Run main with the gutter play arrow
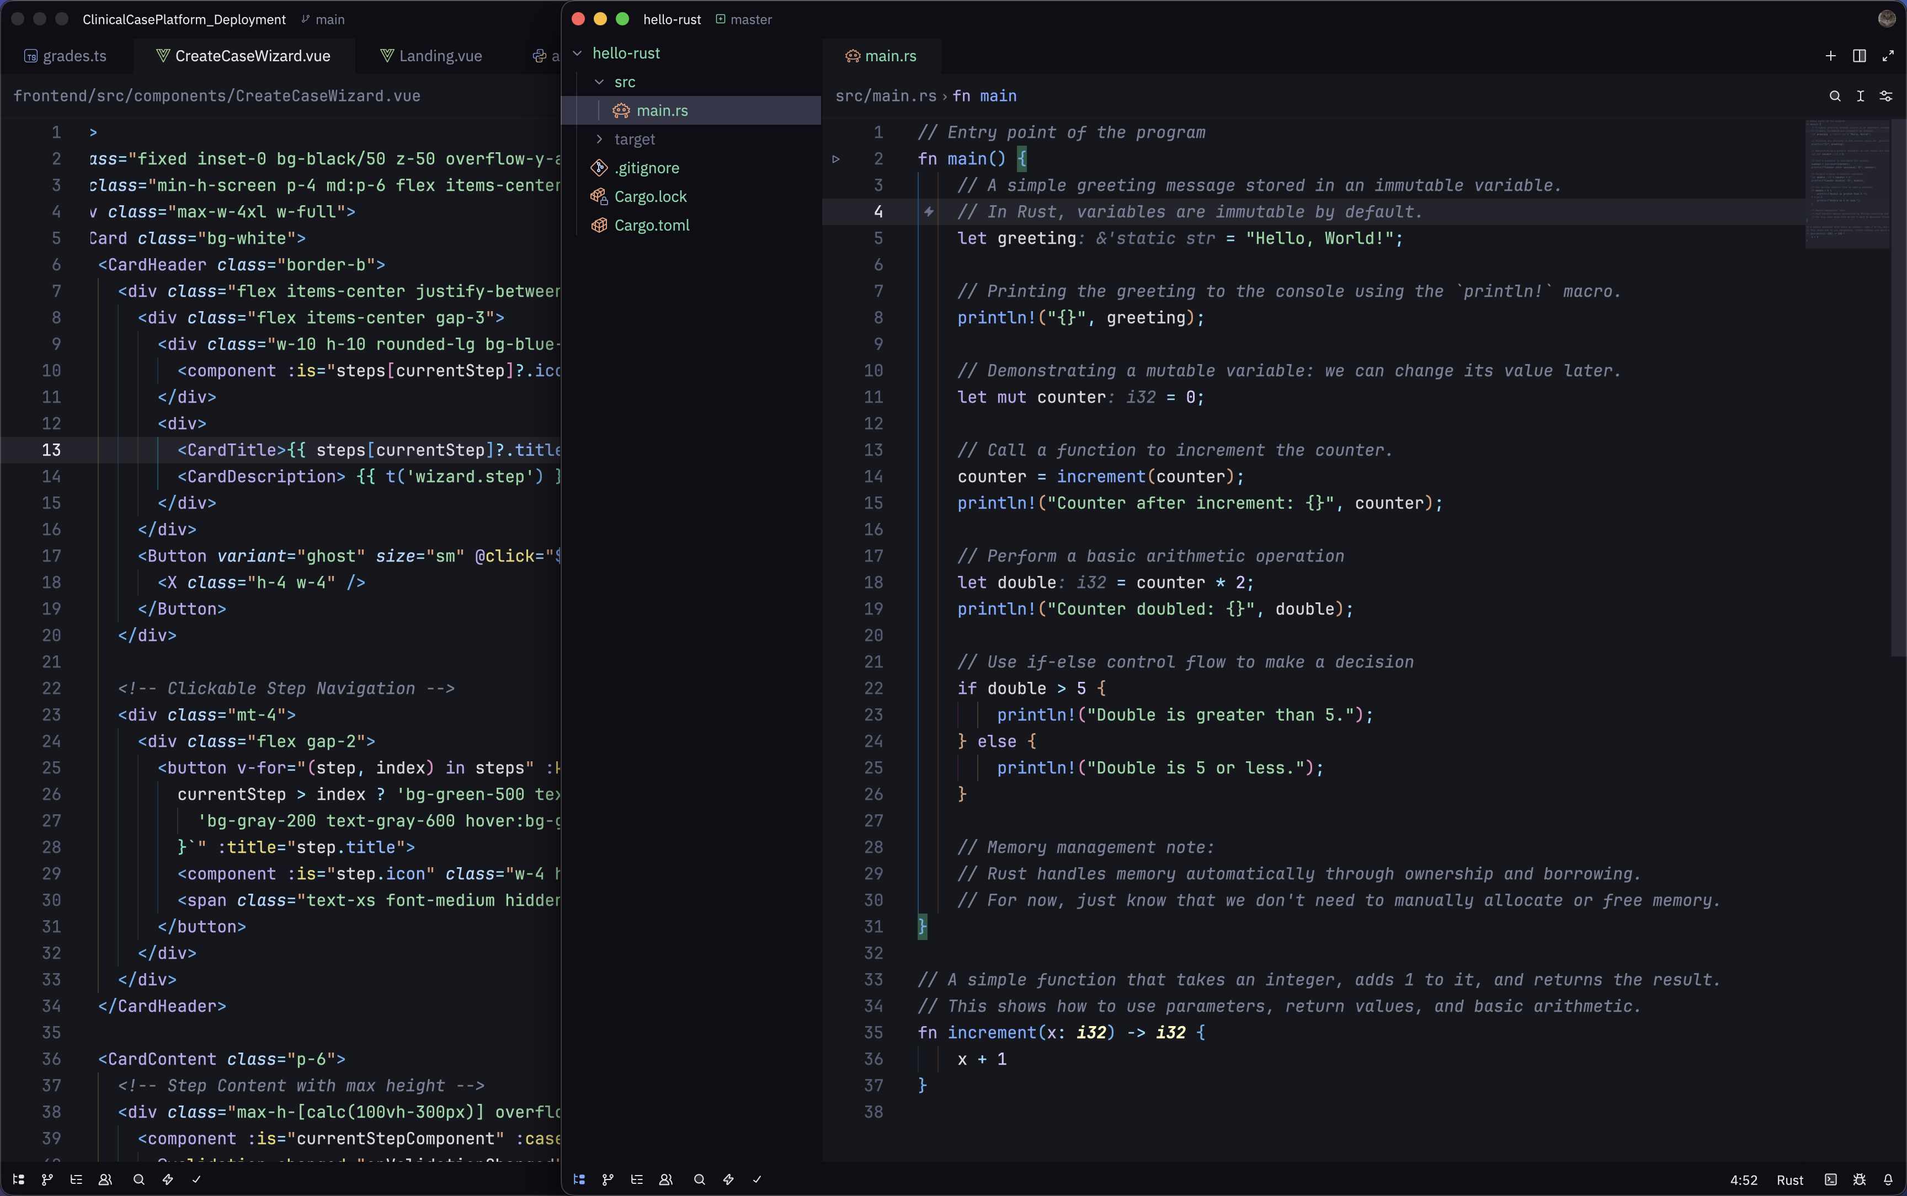This screenshot has width=1907, height=1196. [836, 159]
